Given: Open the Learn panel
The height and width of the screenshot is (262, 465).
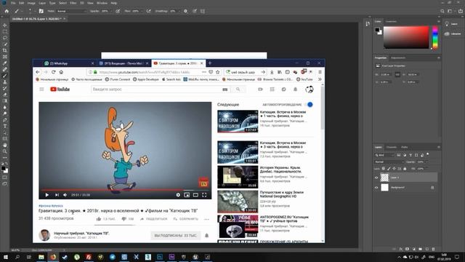Looking at the screenshot, I should click(x=451, y=24).
